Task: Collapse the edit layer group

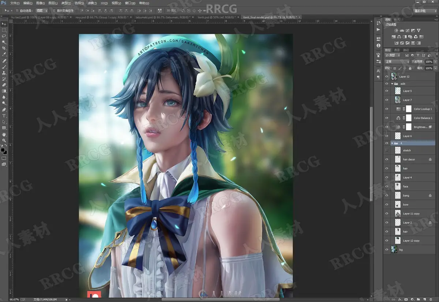Action: click(392, 84)
